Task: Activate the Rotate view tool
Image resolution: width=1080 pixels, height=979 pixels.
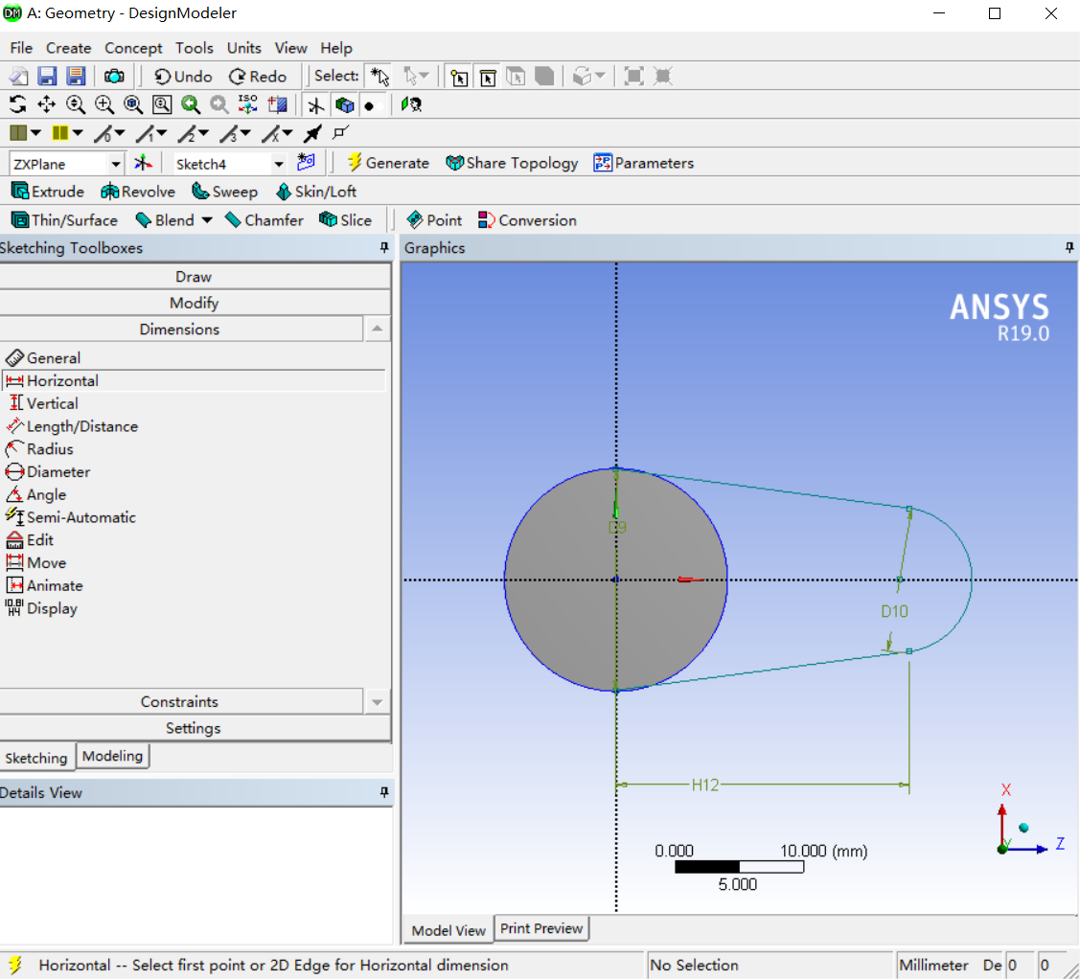Action: pyautogui.click(x=18, y=104)
